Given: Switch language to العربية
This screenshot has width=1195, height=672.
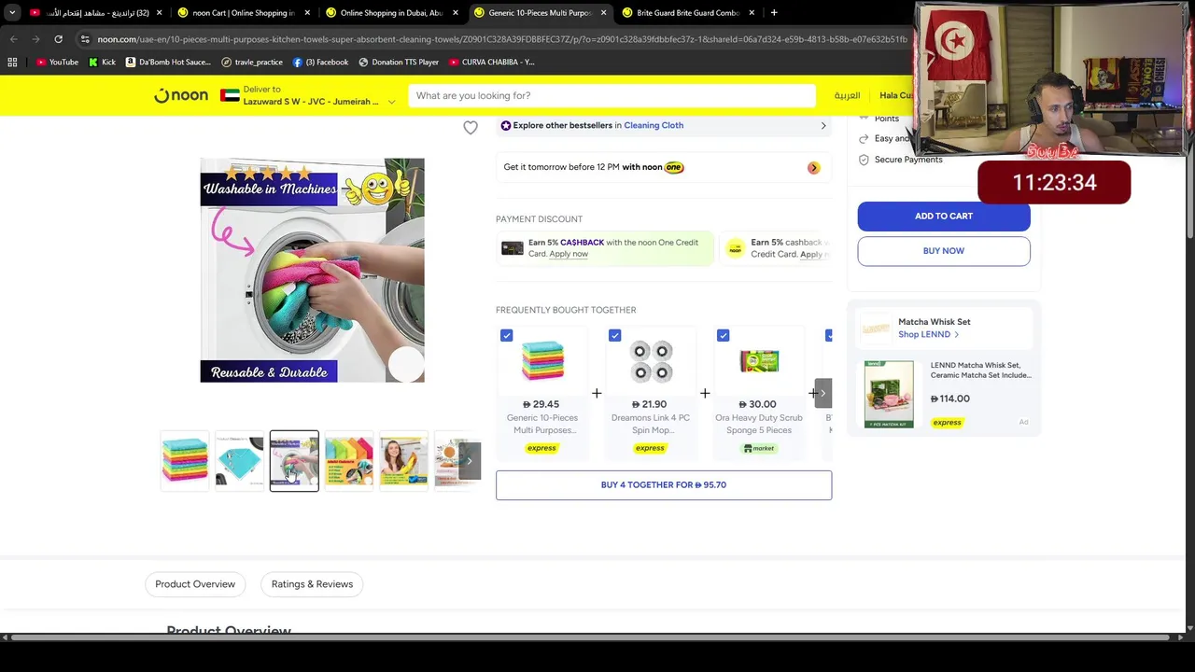Looking at the screenshot, I should point(847,95).
